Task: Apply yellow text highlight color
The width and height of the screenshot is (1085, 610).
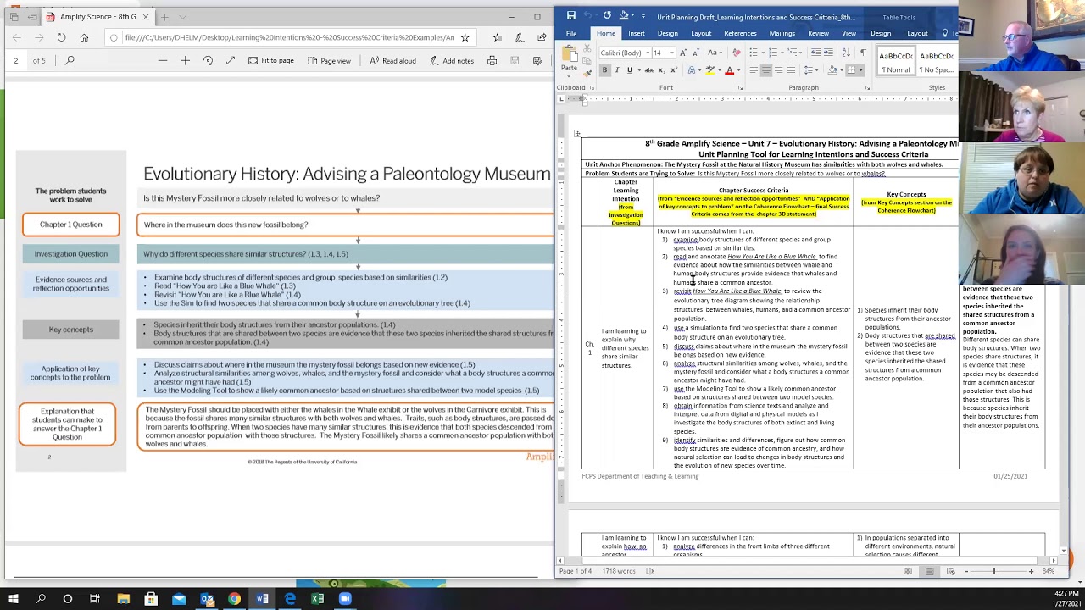Action: coord(710,70)
